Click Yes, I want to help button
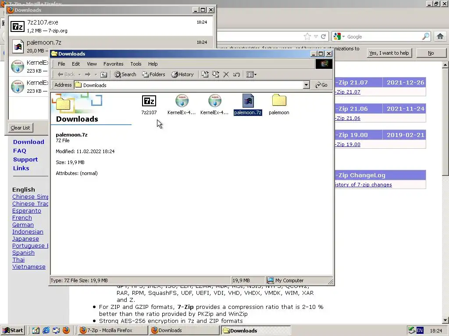 (389, 53)
